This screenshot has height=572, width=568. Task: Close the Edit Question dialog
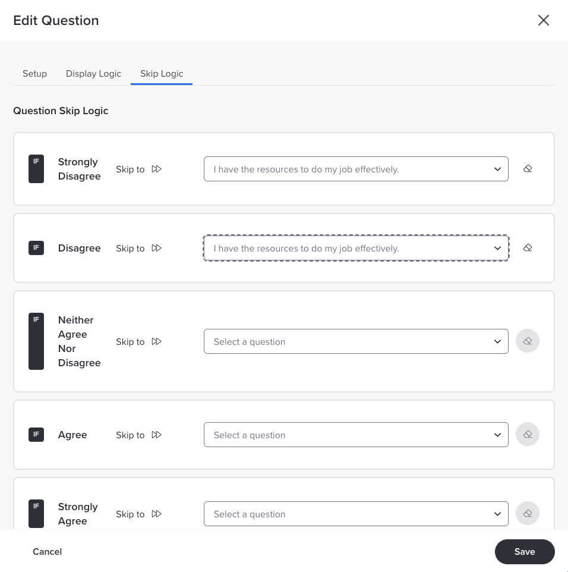(544, 20)
